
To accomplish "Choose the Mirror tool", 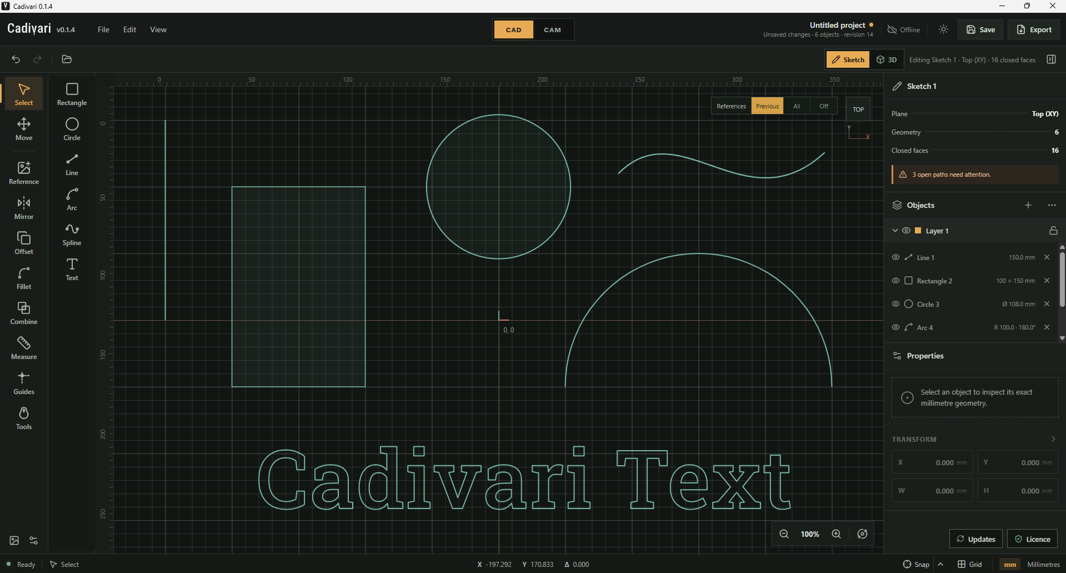I will [x=24, y=208].
